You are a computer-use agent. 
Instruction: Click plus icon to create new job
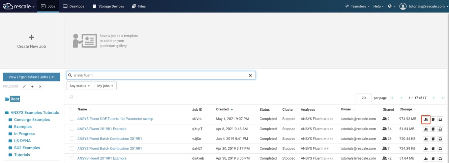tap(31, 37)
